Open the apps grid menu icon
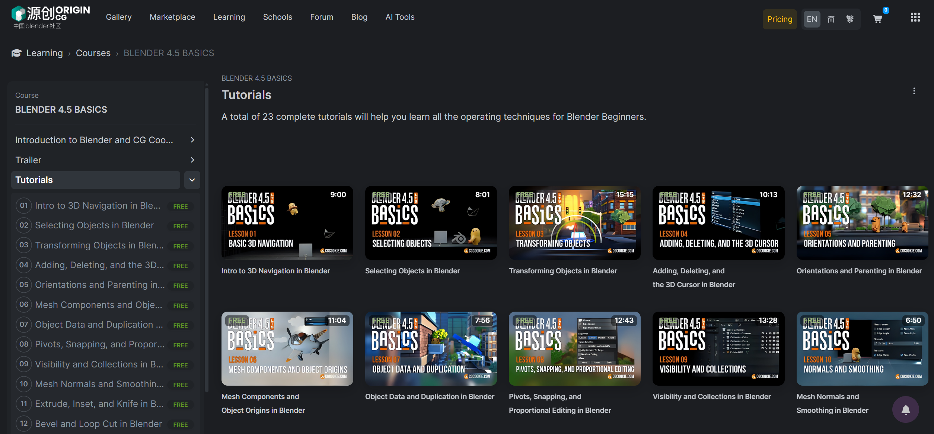Screen dimensions: 934x434 915,17
